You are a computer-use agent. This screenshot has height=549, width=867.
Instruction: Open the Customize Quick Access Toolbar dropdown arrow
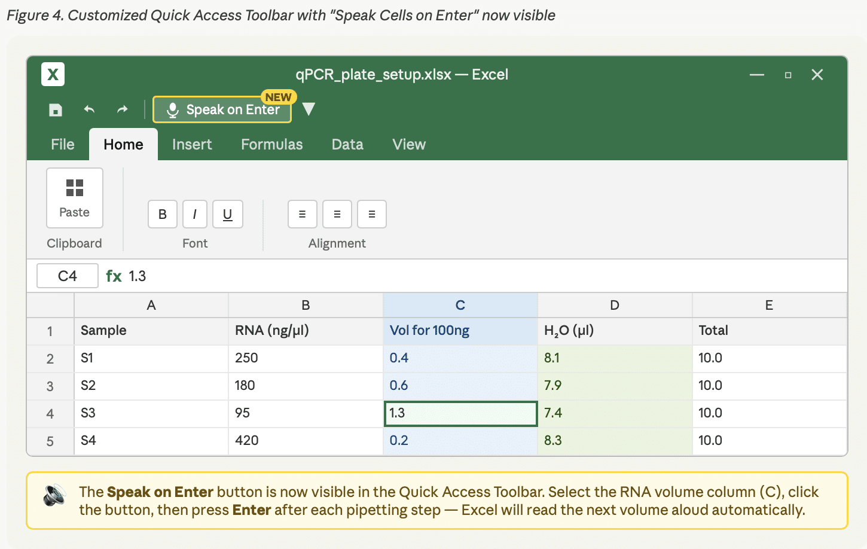tap(309, 109)
